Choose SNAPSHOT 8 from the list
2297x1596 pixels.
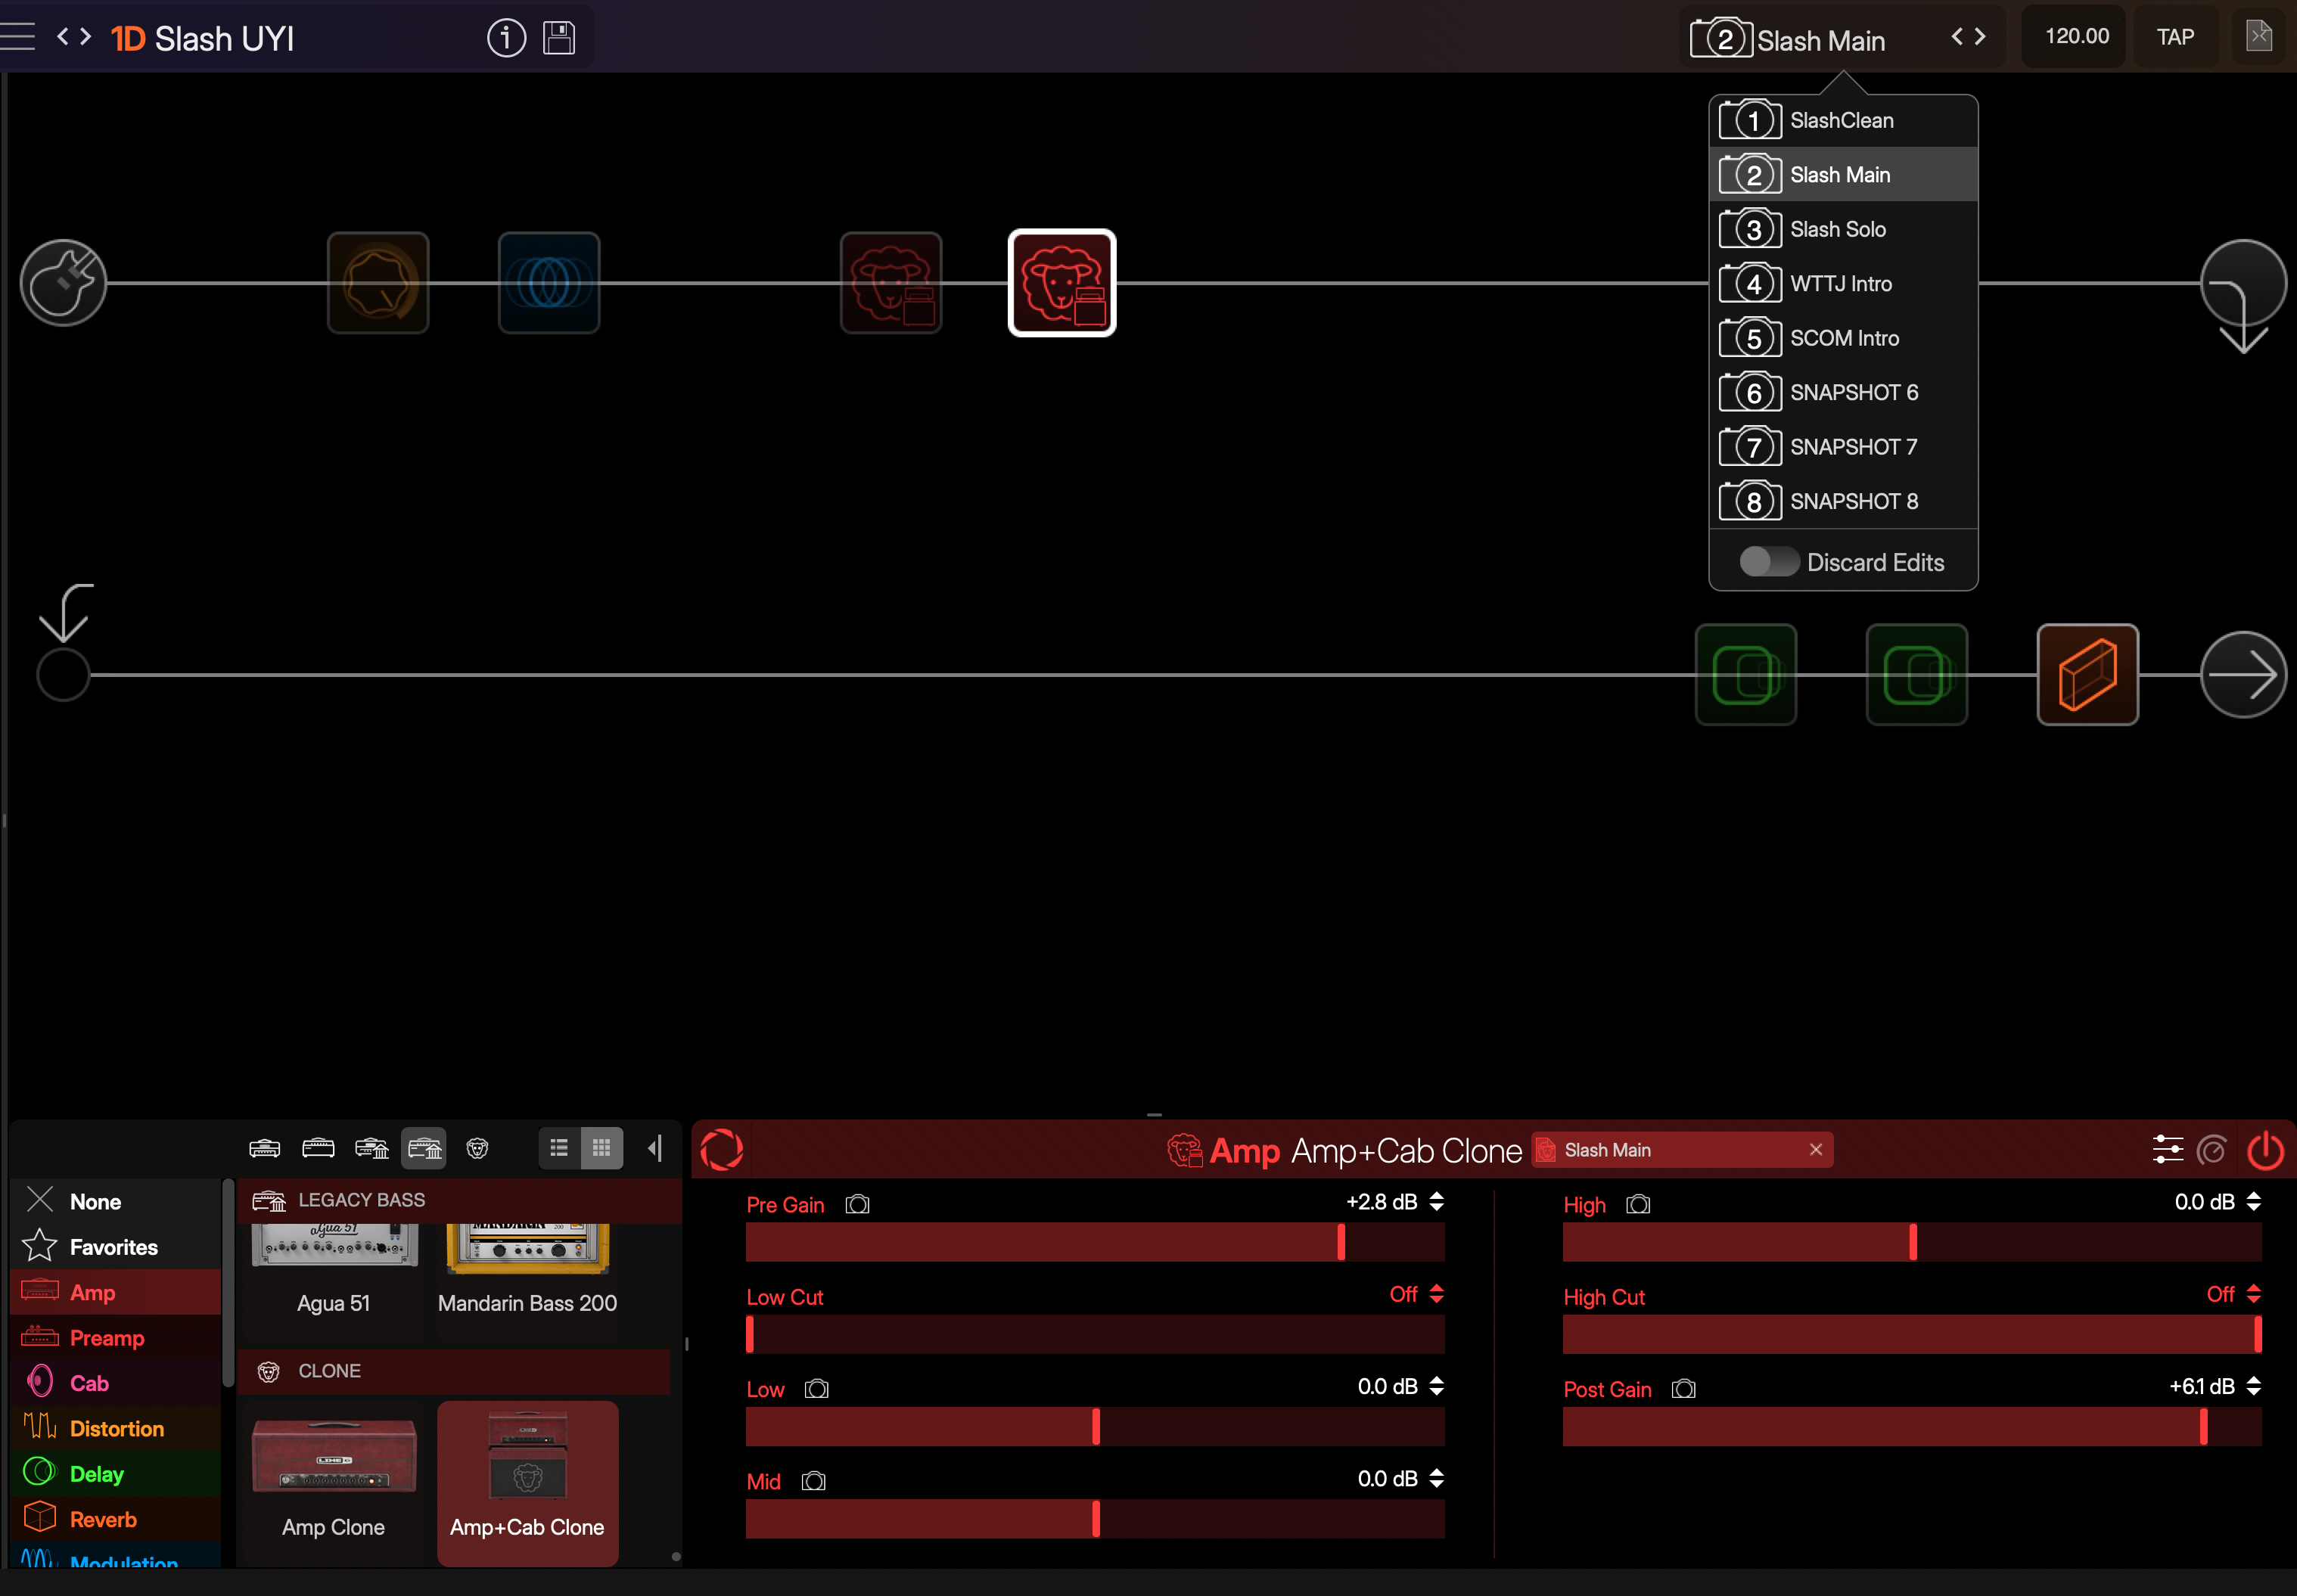(1843, 501)
